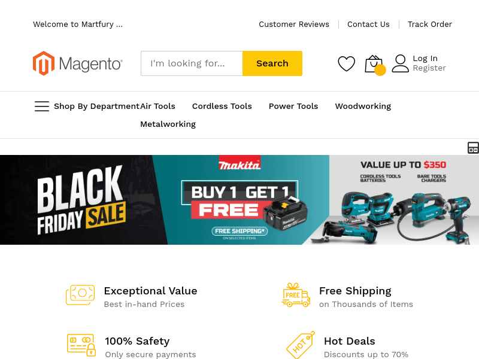Image resolution: width=479 pixels, height=359 pixels.
Task: Click the Hot Deals tag icon
Action: click(x=301, y=345)
